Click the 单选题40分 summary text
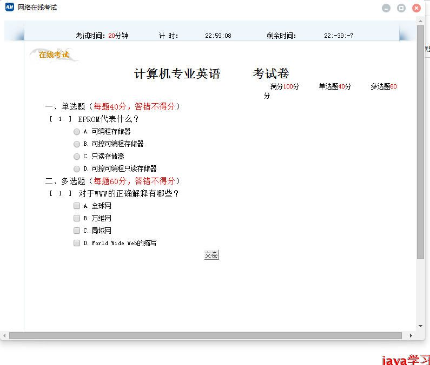This screenshot has width=430, height=365. (x=335, y=86)
